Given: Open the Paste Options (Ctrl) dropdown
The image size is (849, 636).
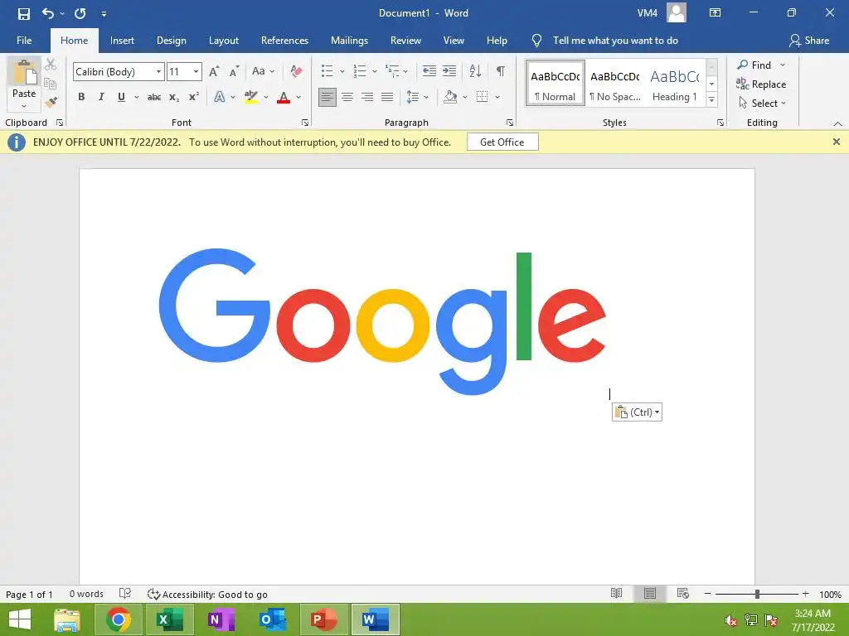Looking at the screenshot, I should [x=637, y=412].
